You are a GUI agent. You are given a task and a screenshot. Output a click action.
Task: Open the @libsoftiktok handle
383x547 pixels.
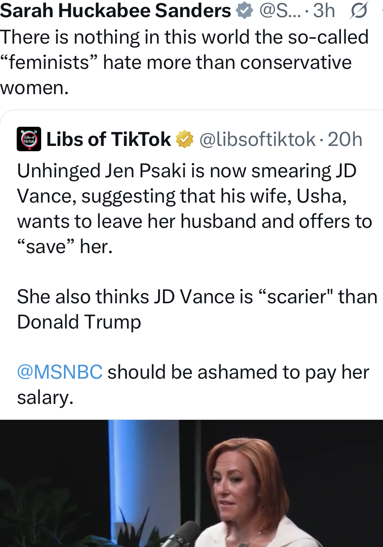coord(258,139)
